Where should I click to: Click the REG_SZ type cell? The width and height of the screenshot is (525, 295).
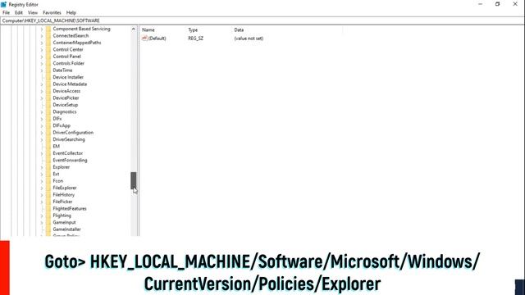(x=195, y=39)
